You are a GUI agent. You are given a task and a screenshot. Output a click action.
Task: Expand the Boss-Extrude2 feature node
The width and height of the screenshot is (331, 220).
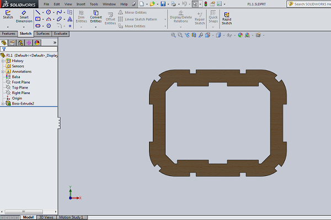click(3, 103)
